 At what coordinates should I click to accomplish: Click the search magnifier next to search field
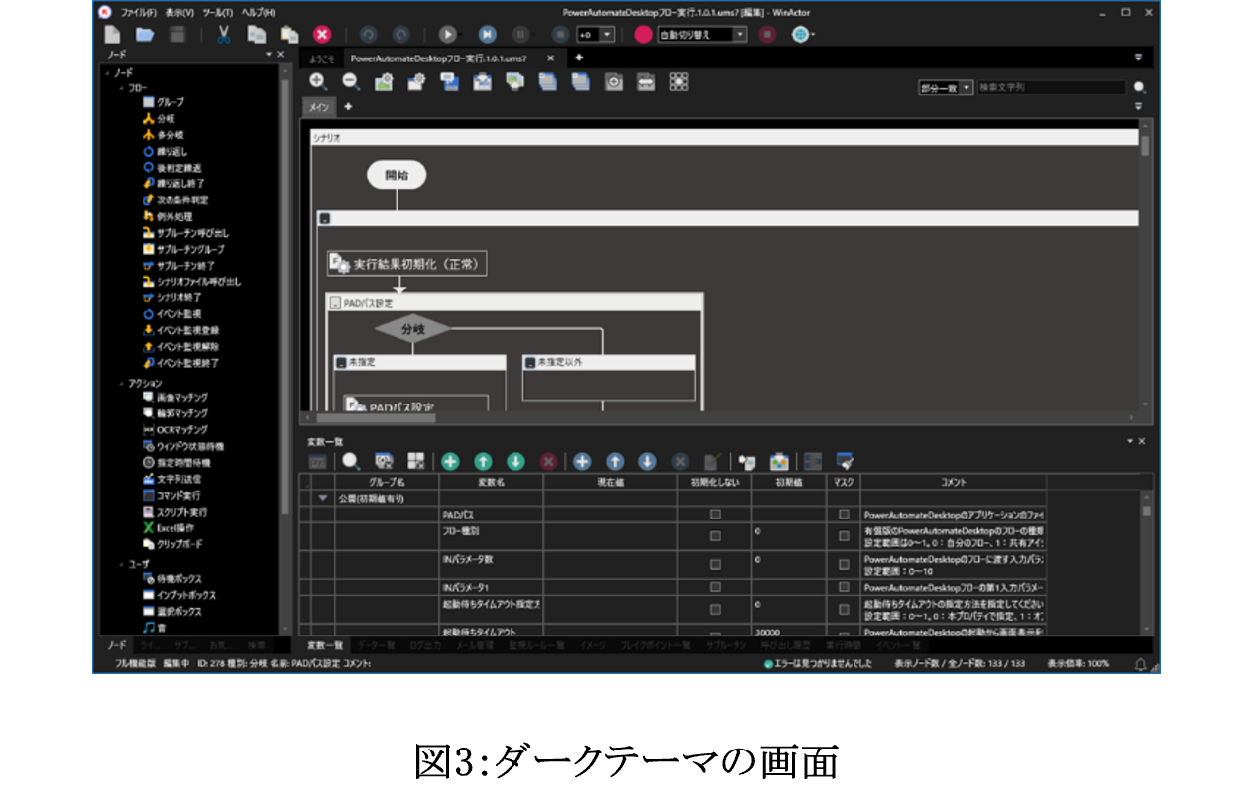[1140, 87]
